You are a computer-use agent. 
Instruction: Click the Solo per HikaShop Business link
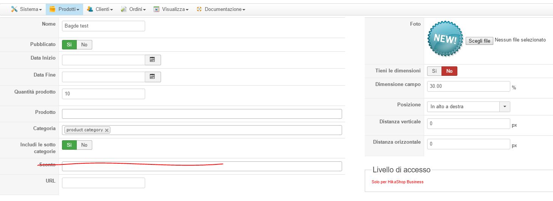397,182
